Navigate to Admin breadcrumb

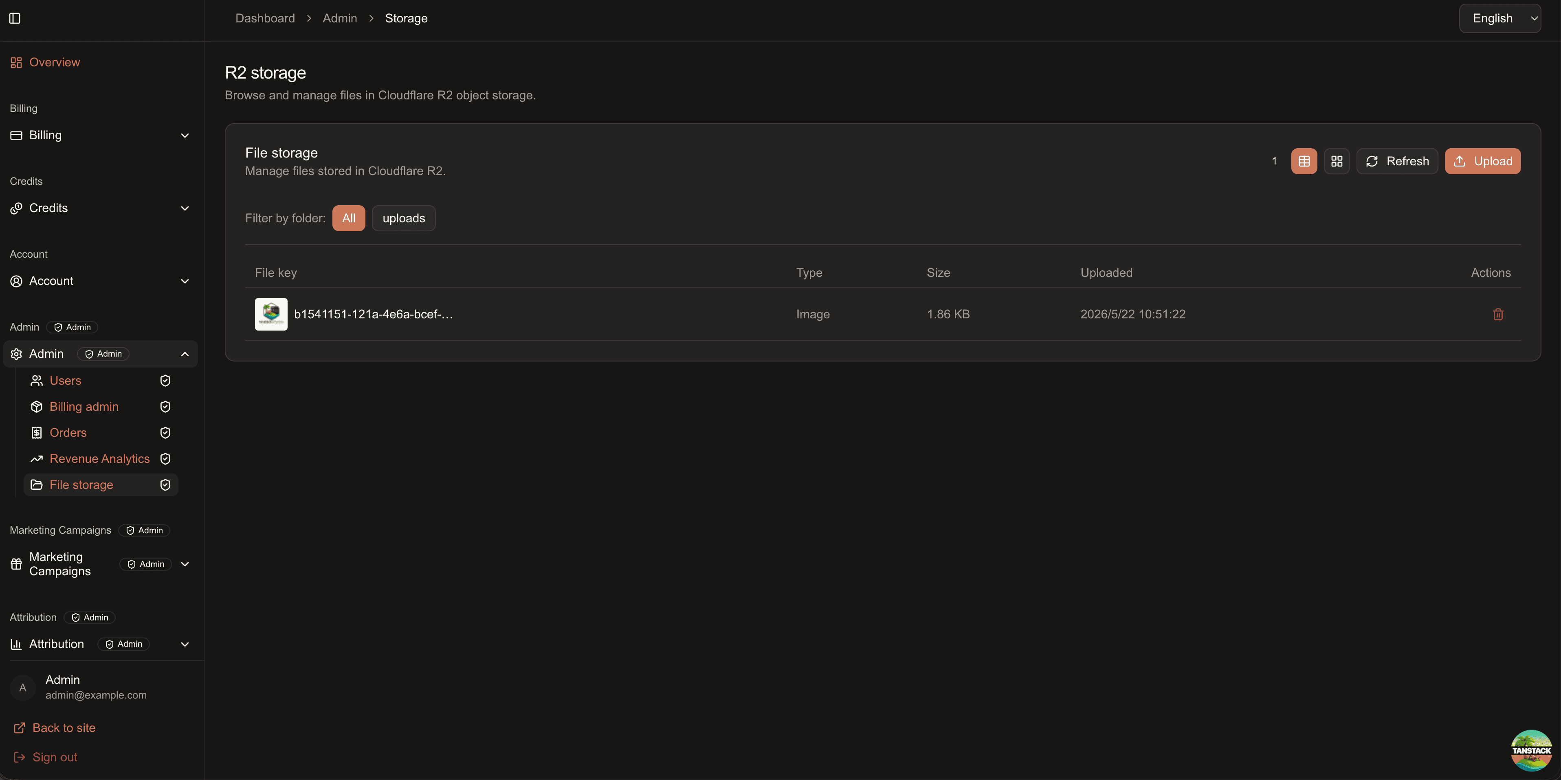coord(339,18)
